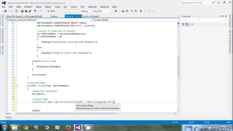
Task: Click the Save All toolbar icon
Action: click(x=30, y=11)
